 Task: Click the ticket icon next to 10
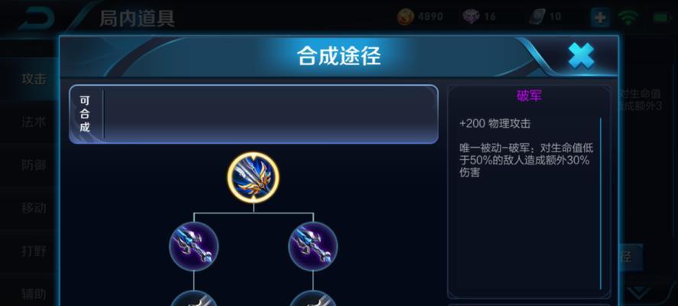click(537, 17)
